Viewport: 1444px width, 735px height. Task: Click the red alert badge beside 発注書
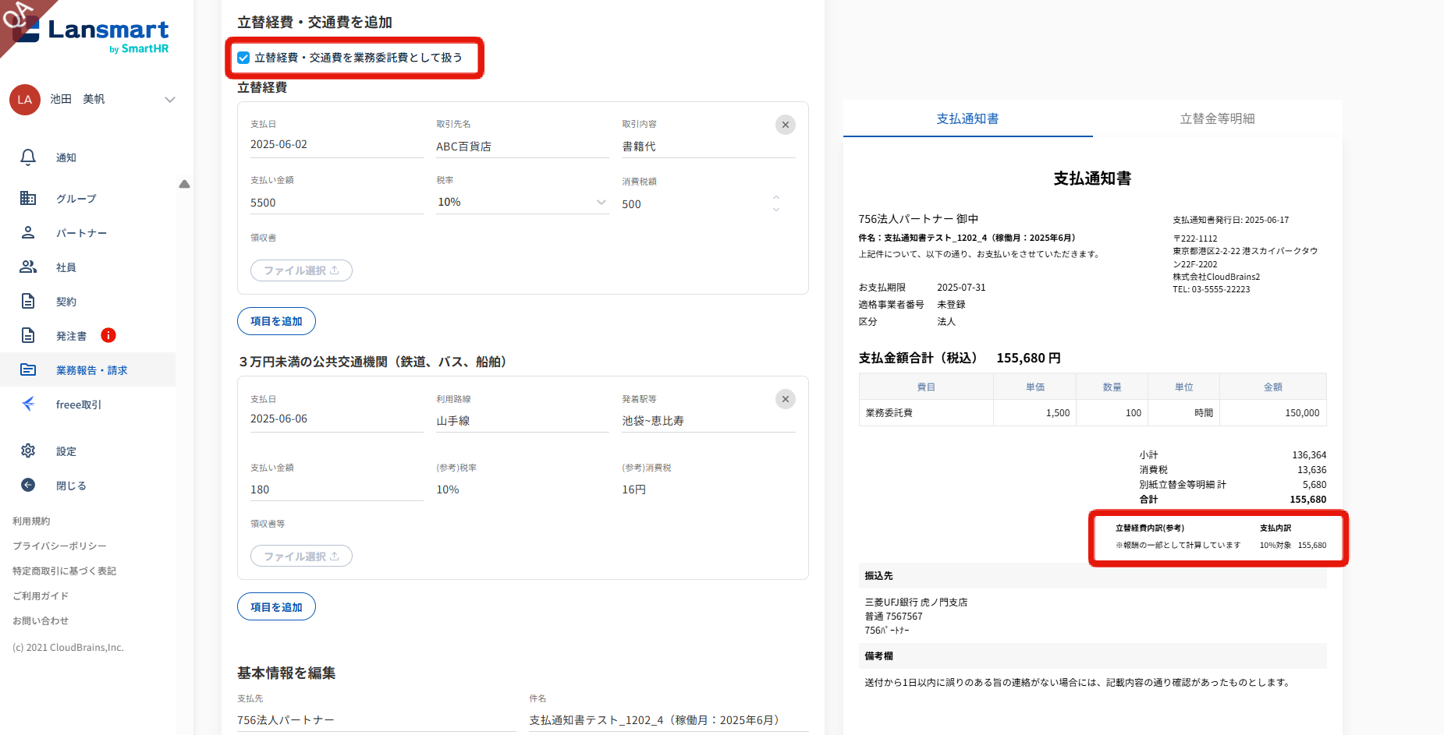[x=108, y=335]
